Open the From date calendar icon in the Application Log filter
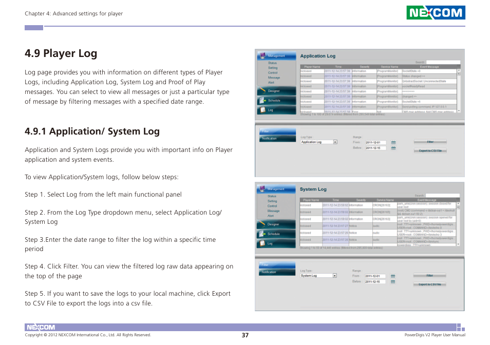Screen dimensions: 490x345 click(393, 142)
